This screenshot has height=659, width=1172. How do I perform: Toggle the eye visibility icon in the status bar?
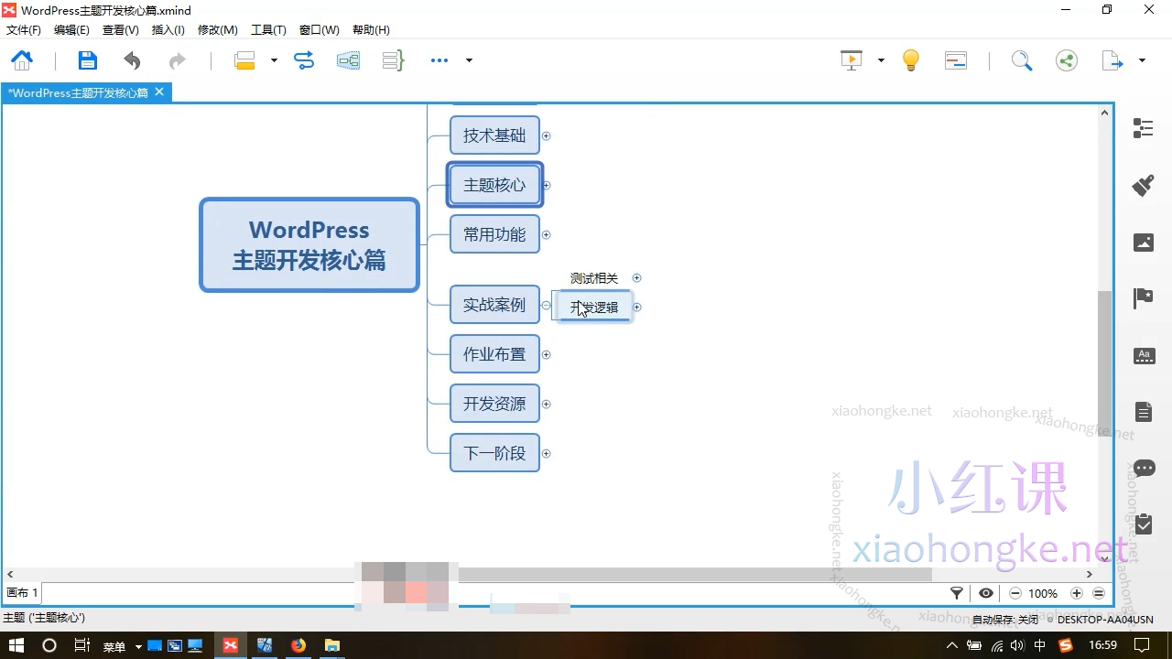(x=986, y=593)
